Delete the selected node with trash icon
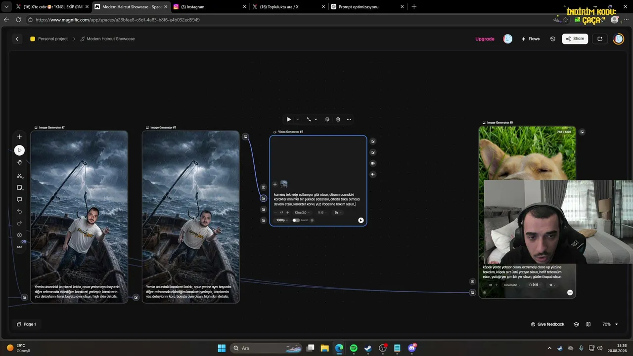The height and width of the screenshot is (356, 633). coord(338,119)
